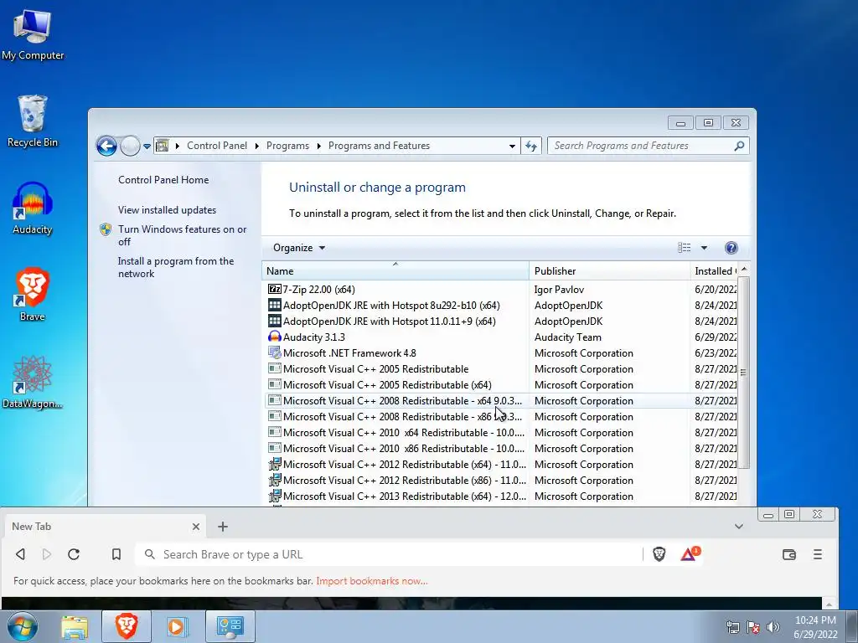Sort list by Installed On column
Viewport: 858px width, 643px height.
pos(714,270)
